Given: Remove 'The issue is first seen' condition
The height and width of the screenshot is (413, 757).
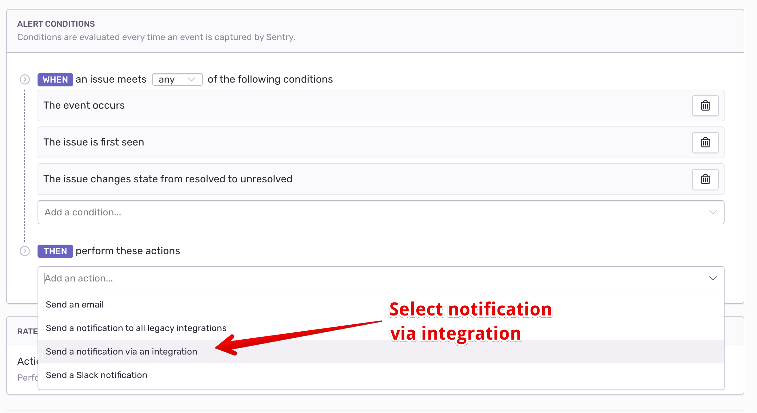Looking at the screenshot, I should point(705,142).
